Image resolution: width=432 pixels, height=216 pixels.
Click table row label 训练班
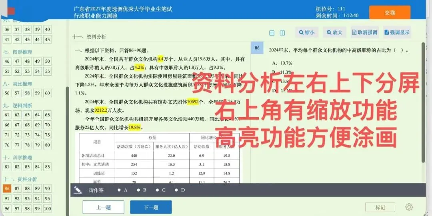[x=99, y=173]
